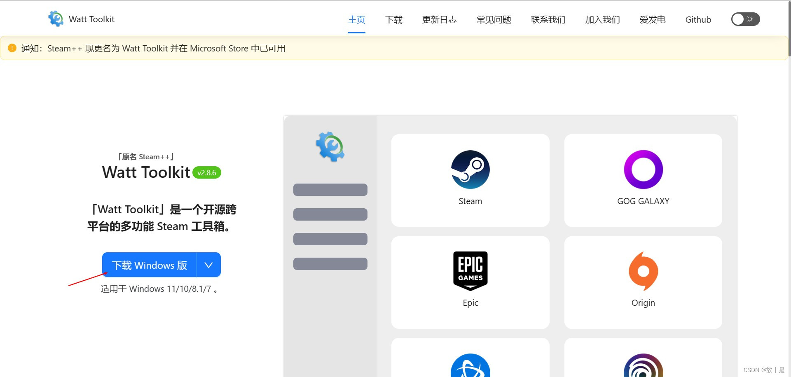Viewport: 791px width, 377px height.
Task: Click the Steam label under the Steam card
Action: [x=470, y=201]
